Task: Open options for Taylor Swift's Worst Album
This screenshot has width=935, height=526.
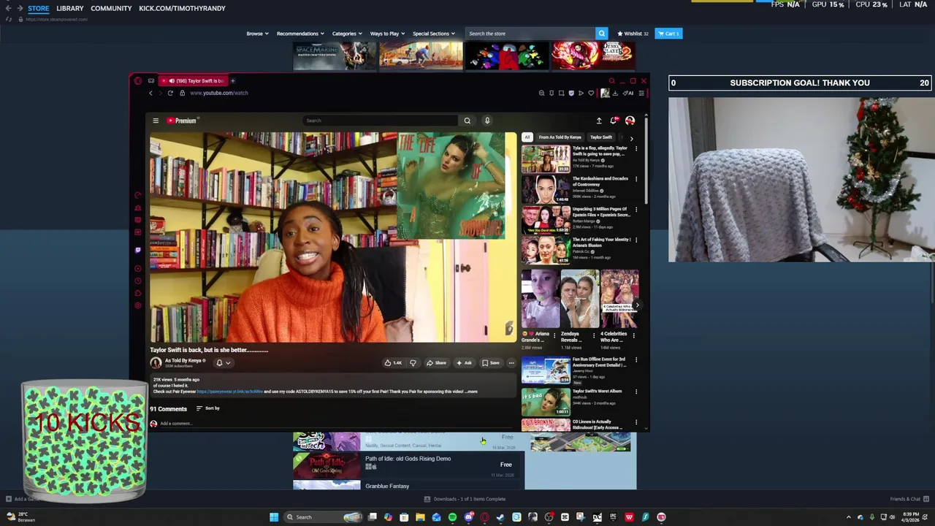Action: point(636,392)
